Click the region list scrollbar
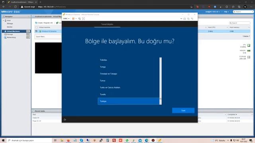Image resolution: width=255 pixels, height=143 pixels. [x=161, y=81]
